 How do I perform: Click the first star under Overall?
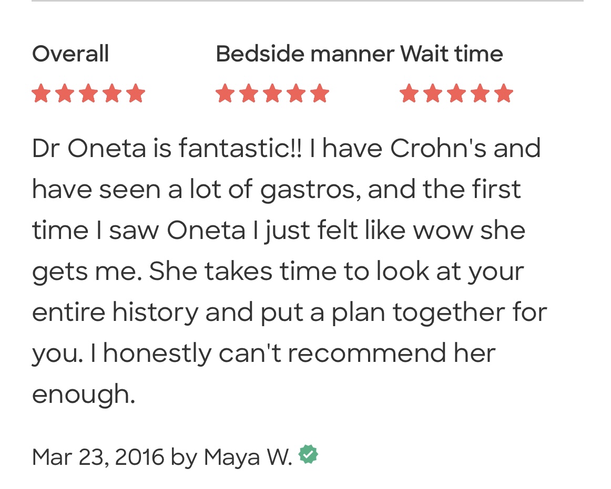pos(41,93)
